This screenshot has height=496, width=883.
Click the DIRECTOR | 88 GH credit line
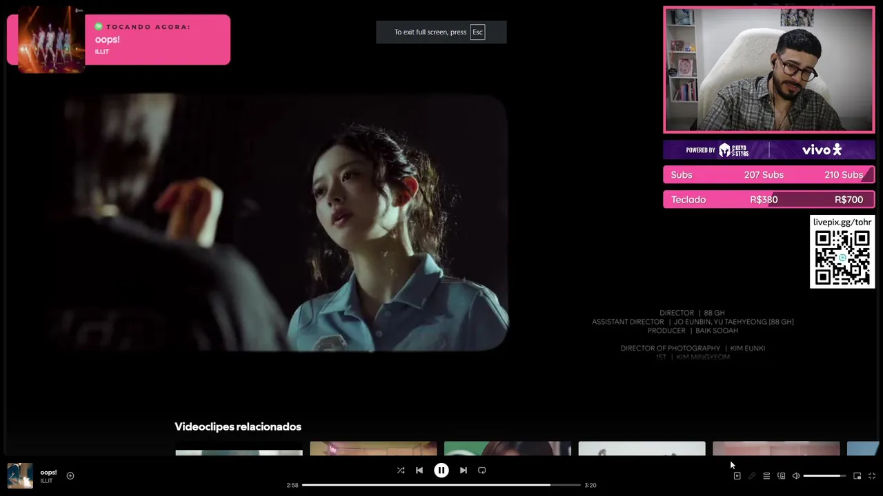[x=692, y=313]
